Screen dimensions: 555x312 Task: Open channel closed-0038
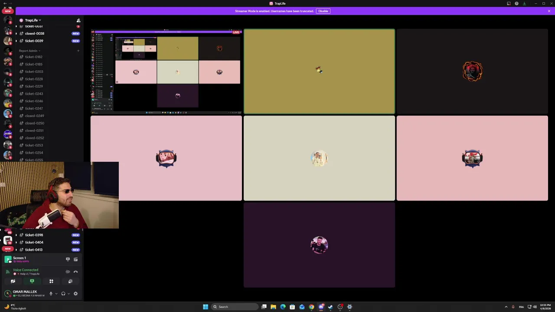coord(49,33)
